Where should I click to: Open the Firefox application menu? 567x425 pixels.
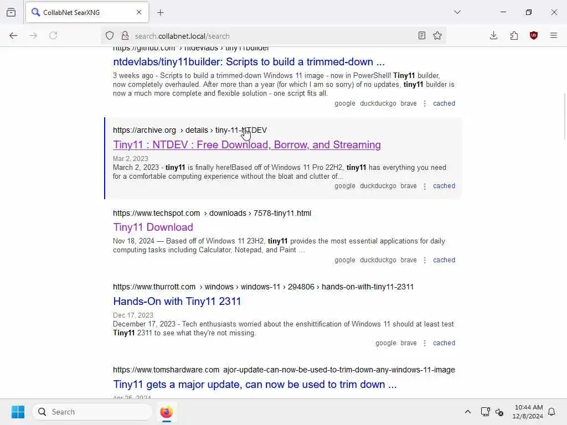[554, 35]
